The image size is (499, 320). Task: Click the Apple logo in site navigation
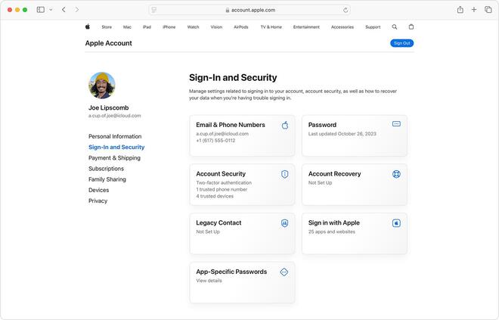(88, 26)
